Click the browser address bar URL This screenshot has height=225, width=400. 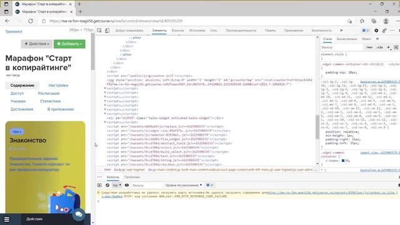pos(116,21)
